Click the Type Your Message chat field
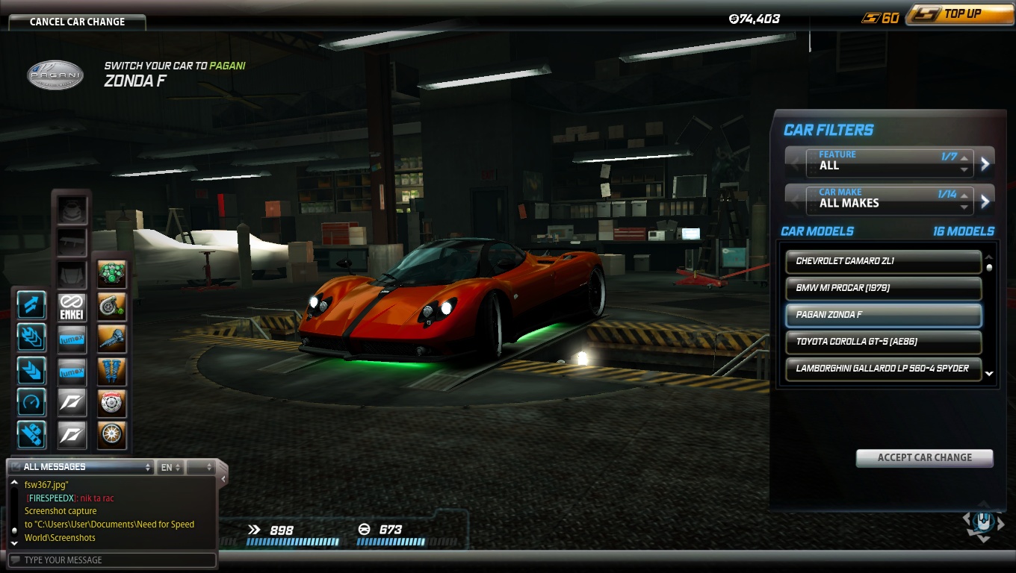The width and height of the screenshot is (1016, 573). point(112,560)
